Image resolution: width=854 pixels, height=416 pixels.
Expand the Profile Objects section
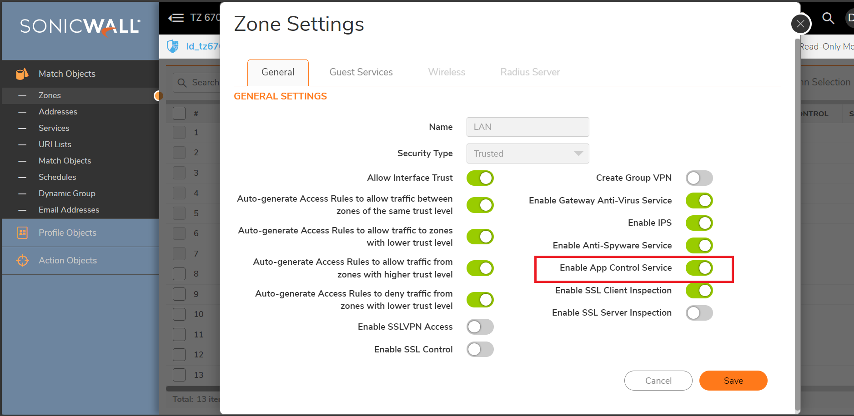click(67, 233)
